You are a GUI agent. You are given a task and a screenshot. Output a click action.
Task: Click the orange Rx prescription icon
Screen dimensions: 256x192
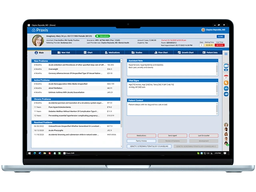click(226, 82)
